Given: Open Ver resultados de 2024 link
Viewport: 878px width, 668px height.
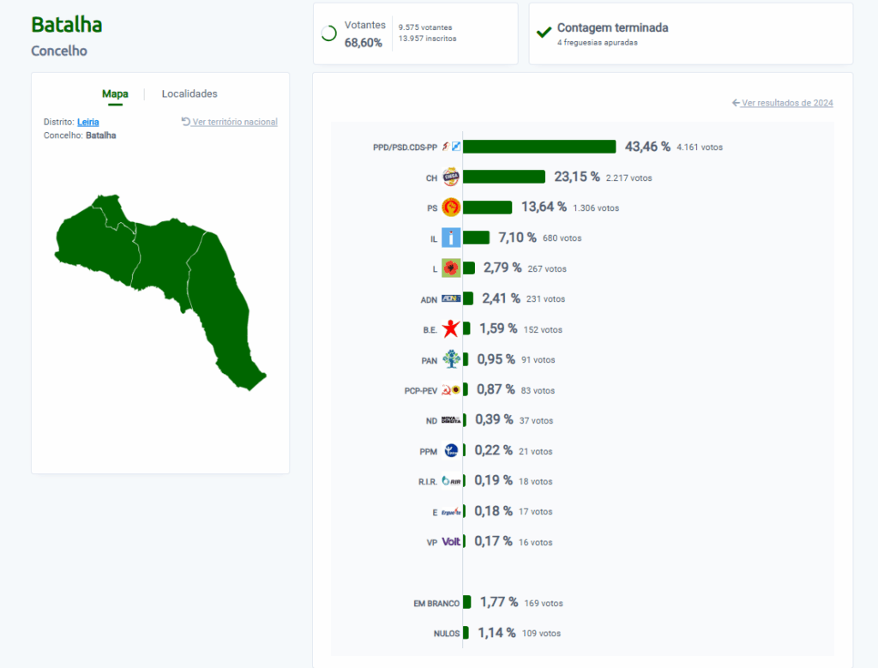Looking at the screenshot, I should (x=783, y=103).
